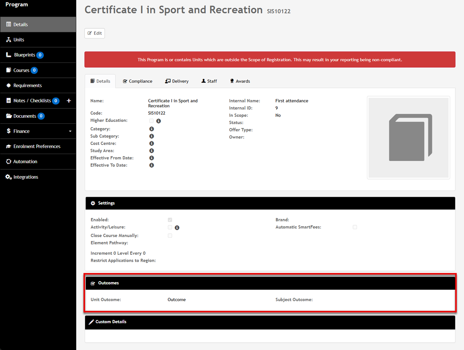Click the program book thumbnail image
The width and height of the screenshot is (464, 350).
[408, 138]
